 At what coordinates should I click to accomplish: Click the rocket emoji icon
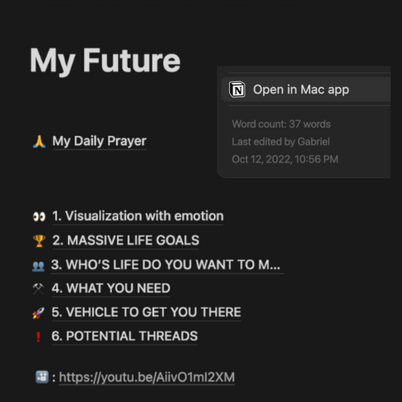[39, 313]
